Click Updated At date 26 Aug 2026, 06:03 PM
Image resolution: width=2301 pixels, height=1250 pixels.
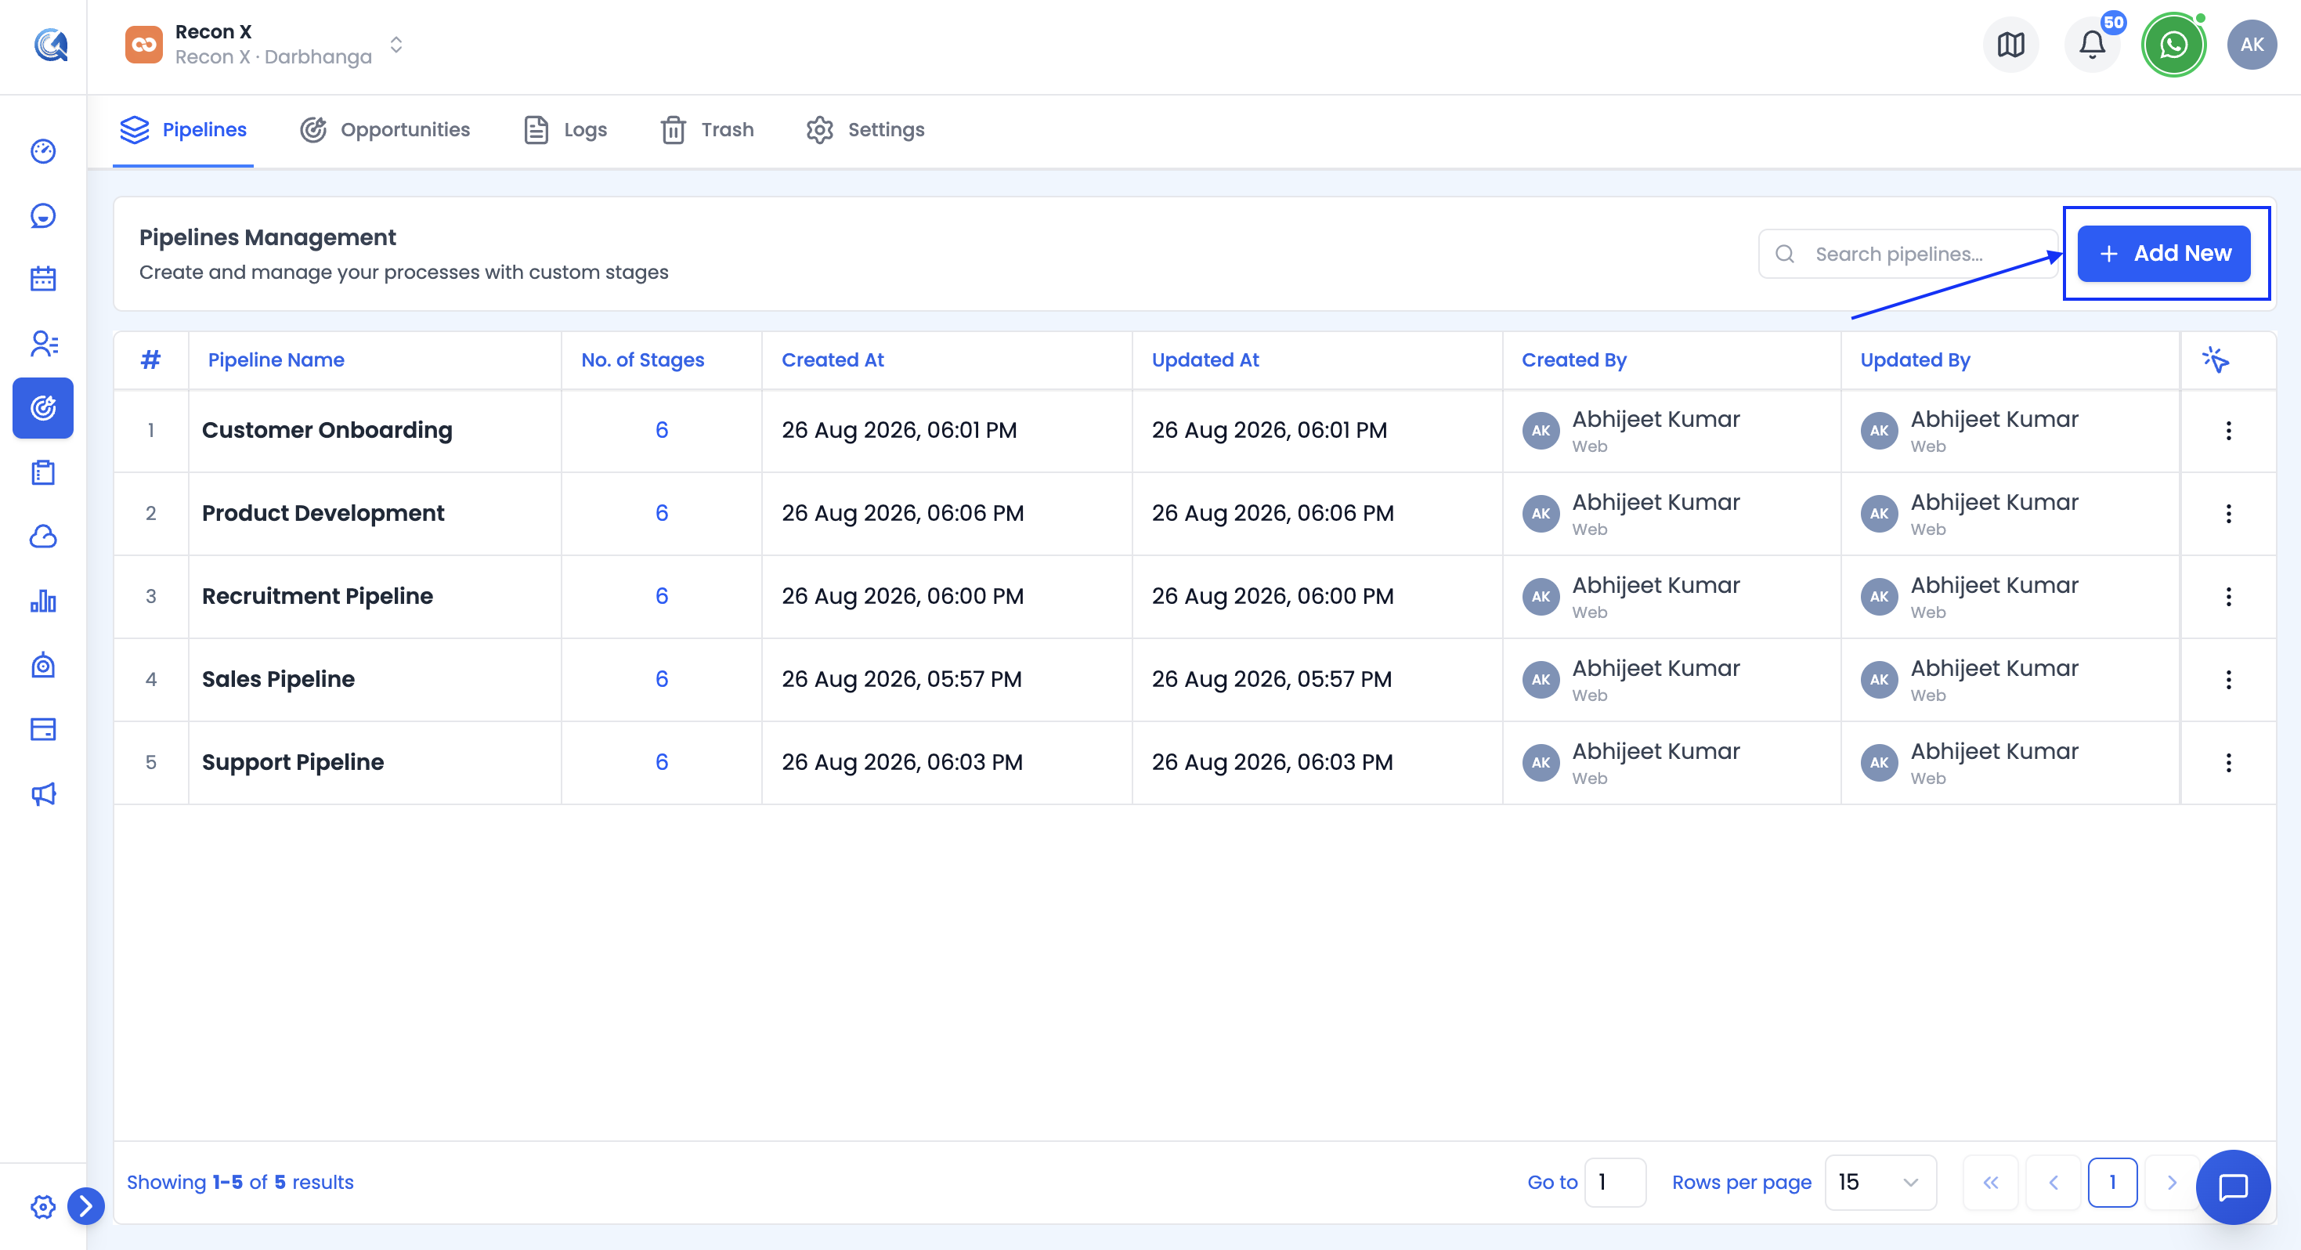coord(1272,762)
